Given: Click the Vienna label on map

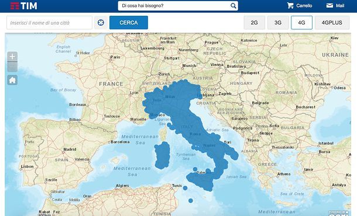Looking at the screenshot, I should pyautogui.click(x=217, y=65).
